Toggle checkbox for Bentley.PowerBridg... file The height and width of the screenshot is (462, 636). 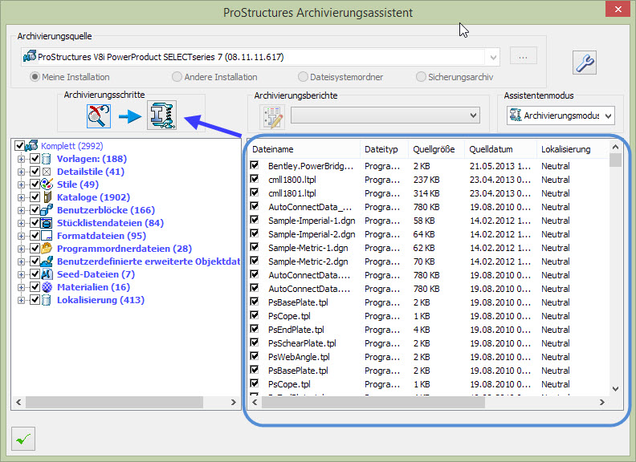(255, 165)
